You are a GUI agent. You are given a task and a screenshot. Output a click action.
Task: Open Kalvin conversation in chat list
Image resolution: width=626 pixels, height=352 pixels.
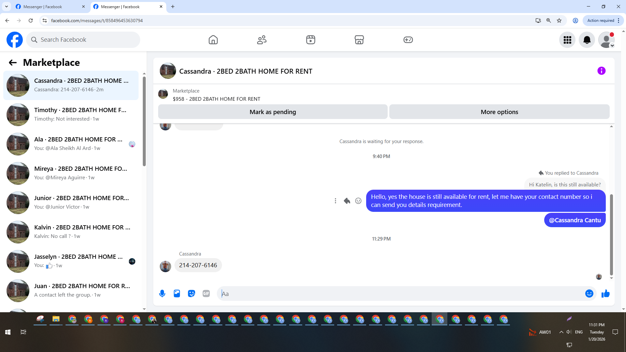coord(71,232)
